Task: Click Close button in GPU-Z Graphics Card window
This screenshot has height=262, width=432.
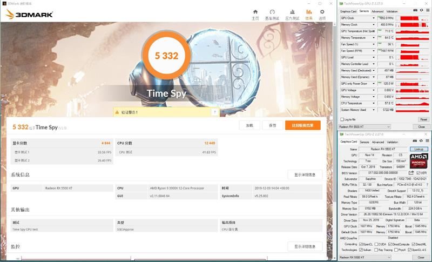Action: pos(421,257)
